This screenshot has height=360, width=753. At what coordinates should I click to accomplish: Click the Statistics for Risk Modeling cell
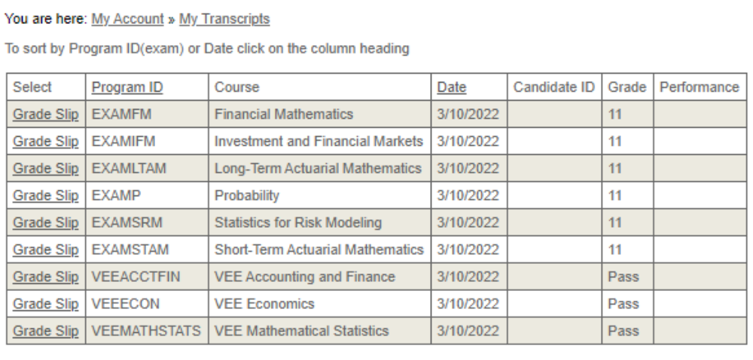click(x=298, y=222)
